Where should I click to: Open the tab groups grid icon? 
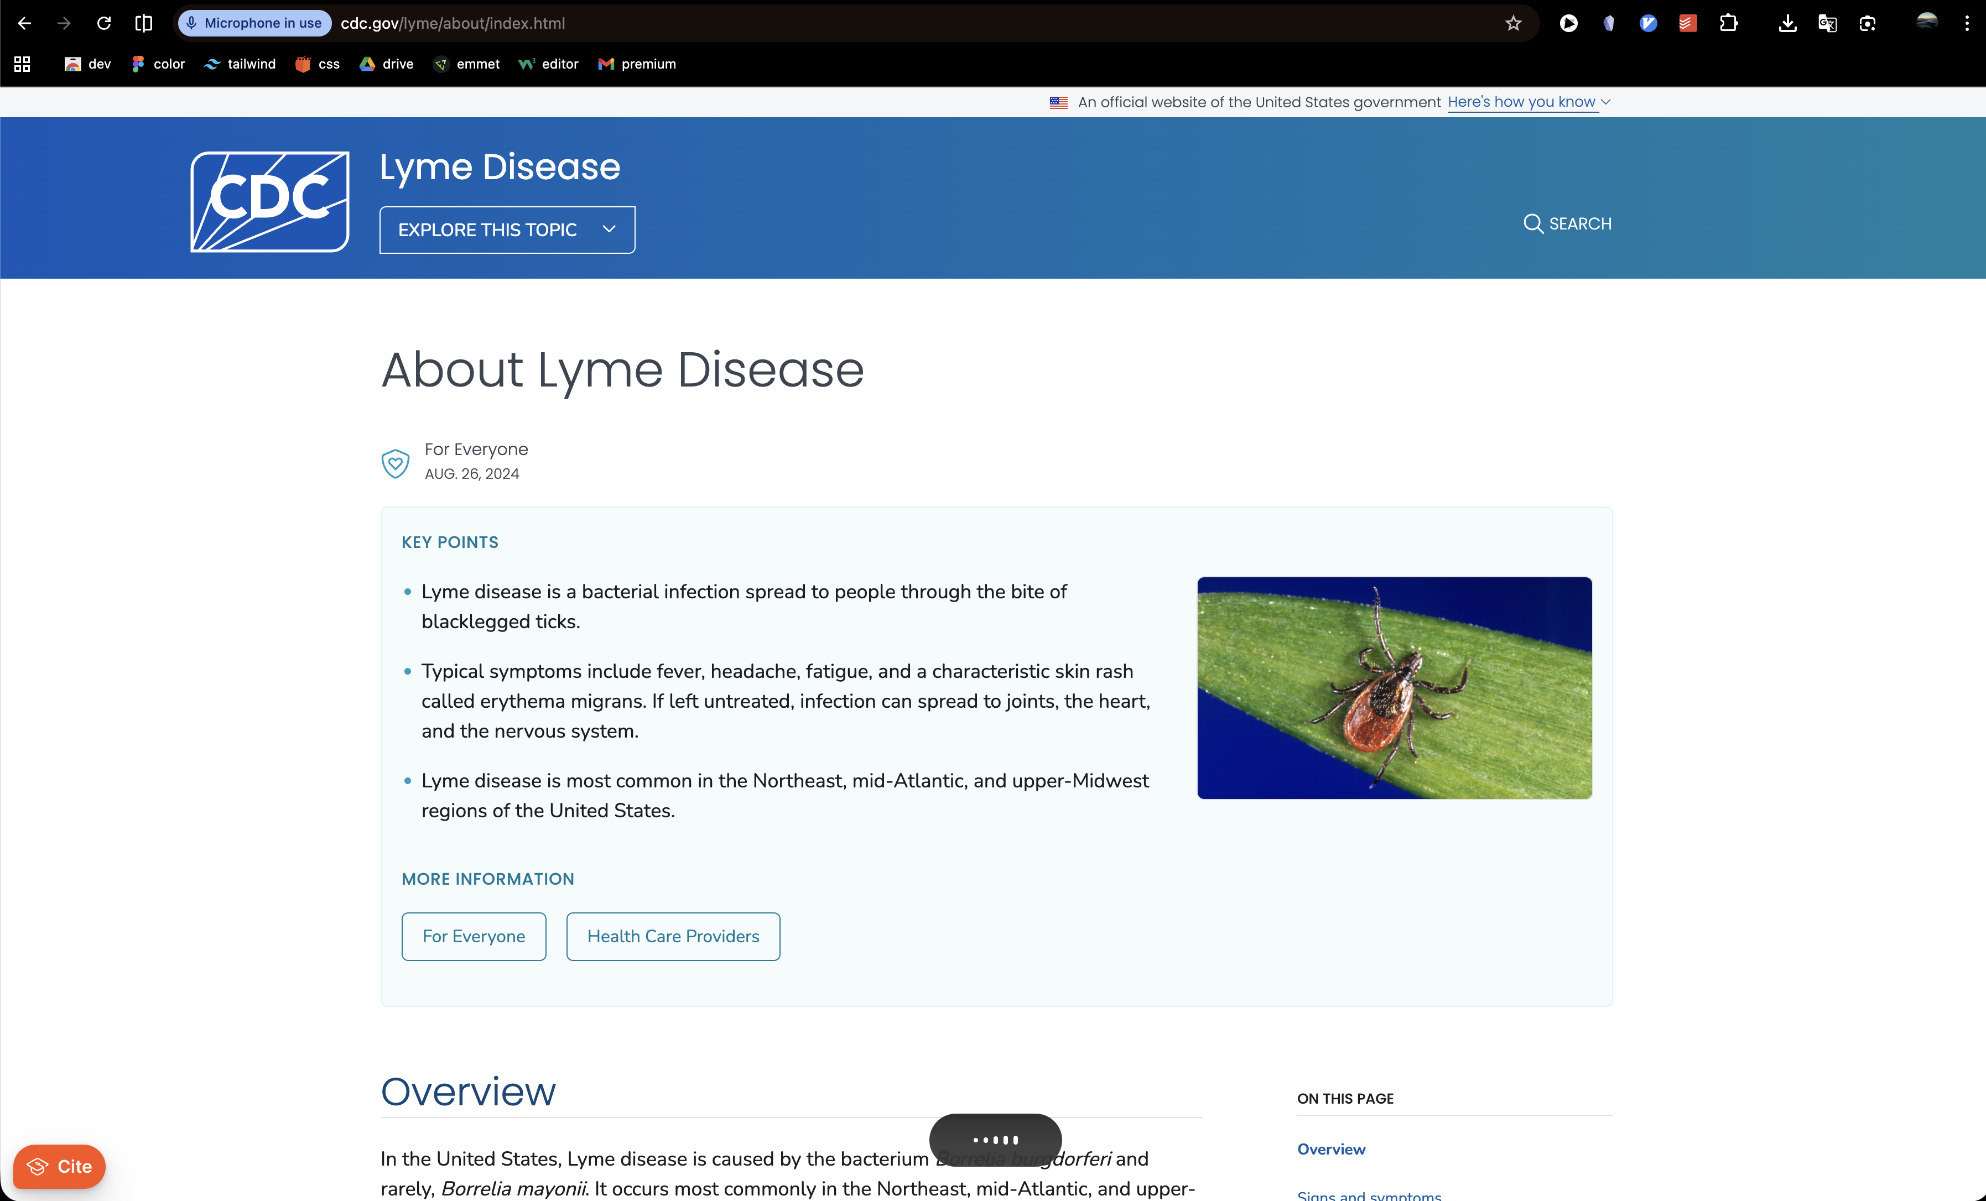pos(23,64)
